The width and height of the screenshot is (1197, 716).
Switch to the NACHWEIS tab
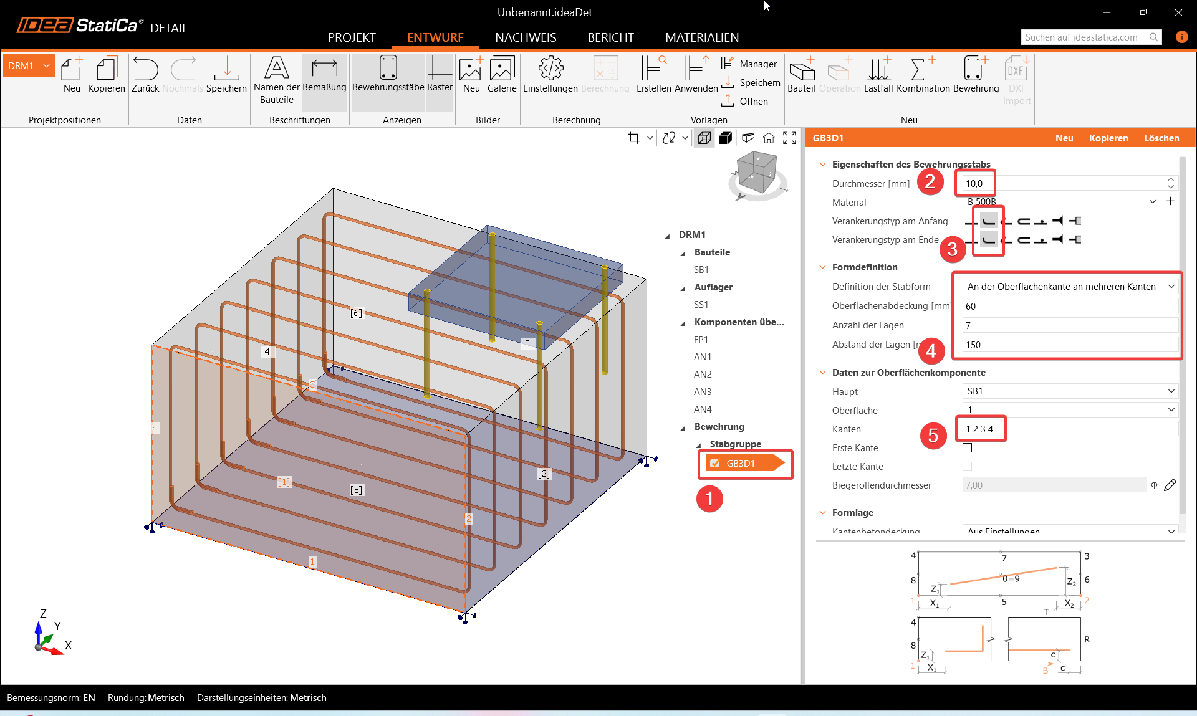coord(526,37)
